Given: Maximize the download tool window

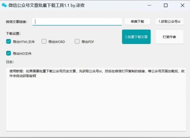Looking at the screenshot, I should click(x=166, y=5).
